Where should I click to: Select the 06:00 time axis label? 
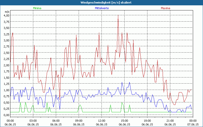56,121
